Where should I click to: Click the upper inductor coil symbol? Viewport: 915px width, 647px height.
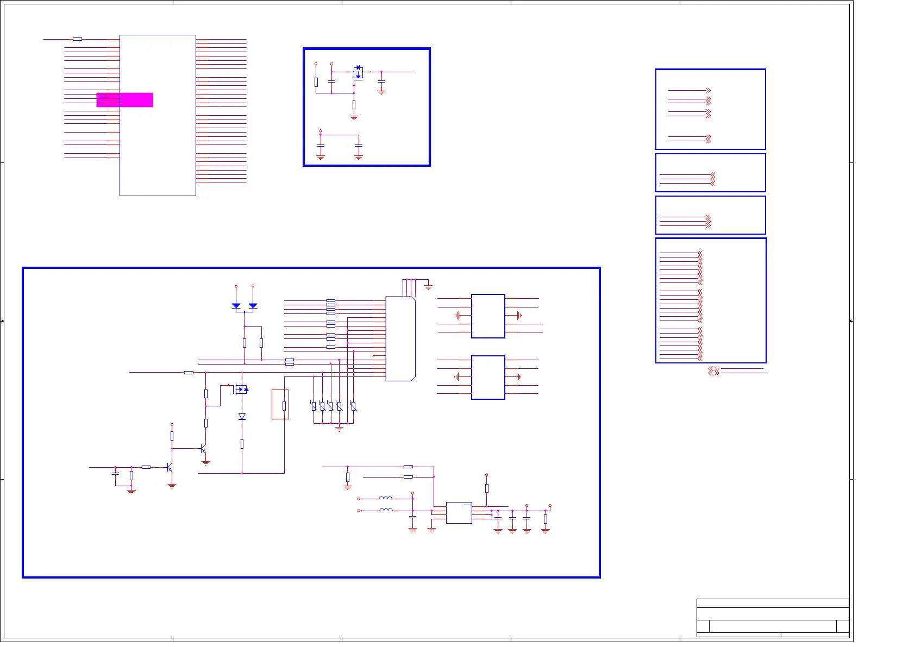[386, 498]
